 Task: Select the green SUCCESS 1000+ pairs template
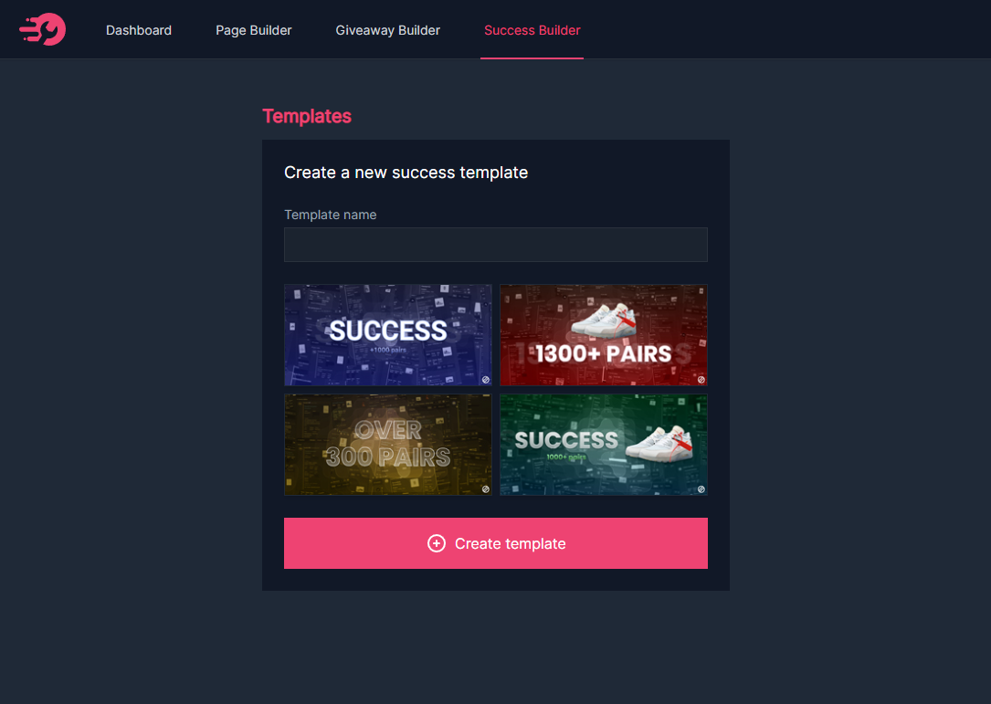click(x=604, y=445)
